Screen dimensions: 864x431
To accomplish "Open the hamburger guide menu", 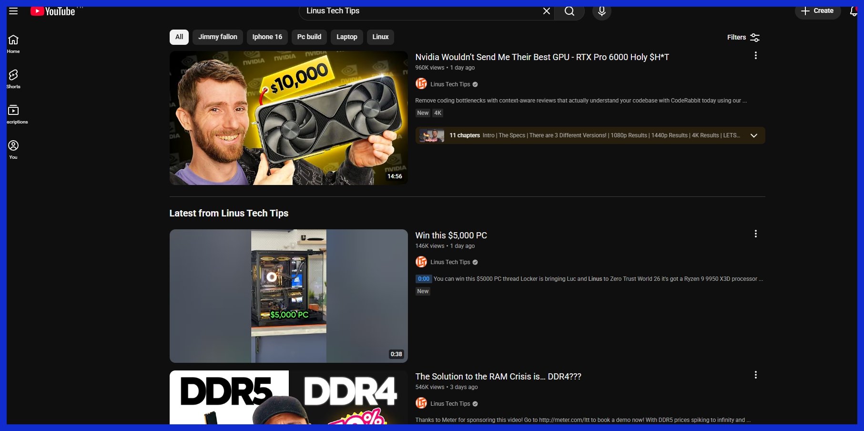I will (13, 11).
